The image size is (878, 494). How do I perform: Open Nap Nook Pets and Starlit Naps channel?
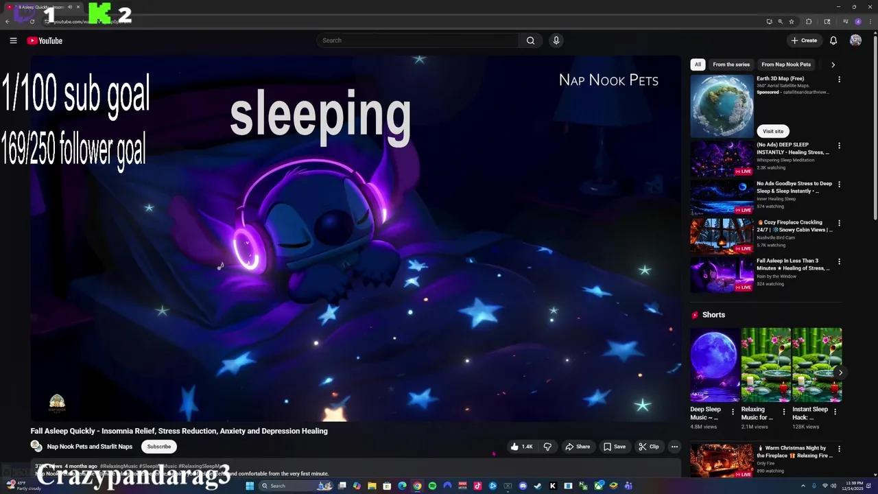coord(90,447)
